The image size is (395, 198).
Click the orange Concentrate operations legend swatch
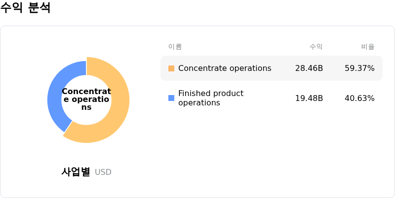[x=171, y=68]
